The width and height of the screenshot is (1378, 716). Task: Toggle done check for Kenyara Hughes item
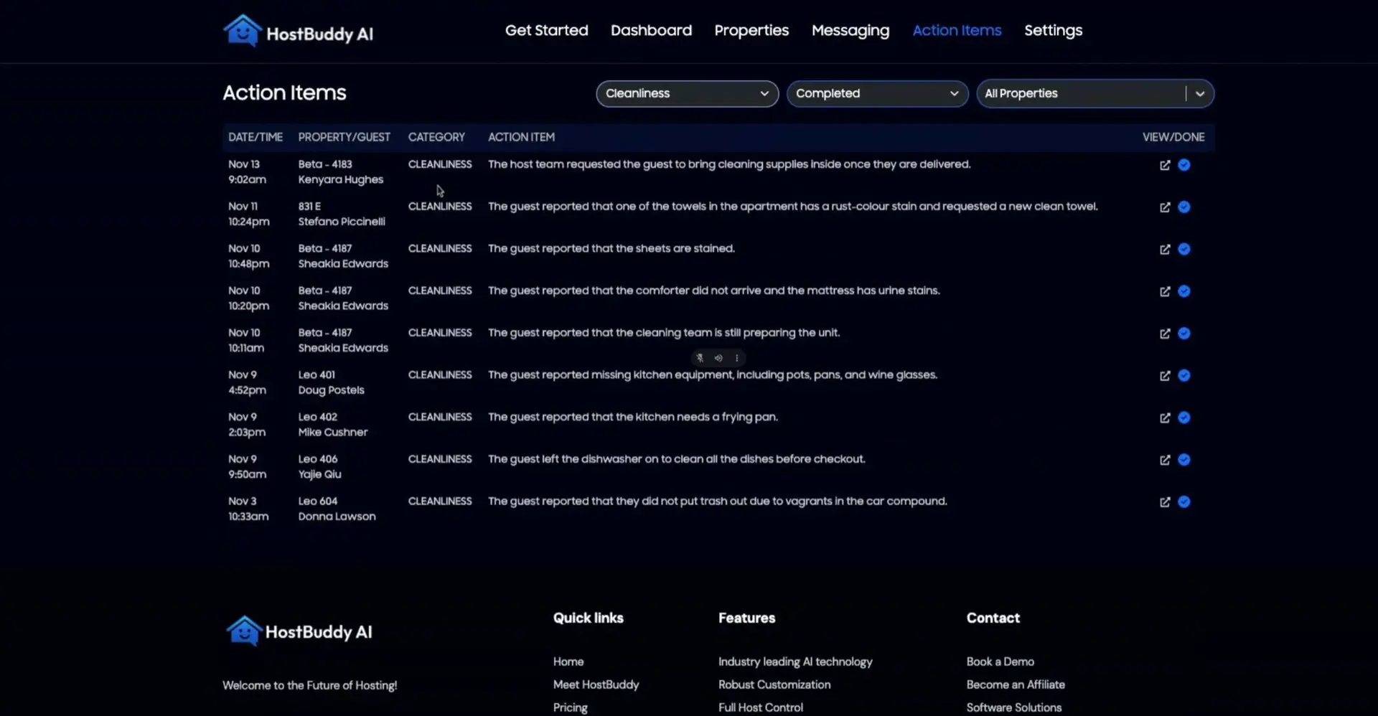click(x=1184, y=165)
